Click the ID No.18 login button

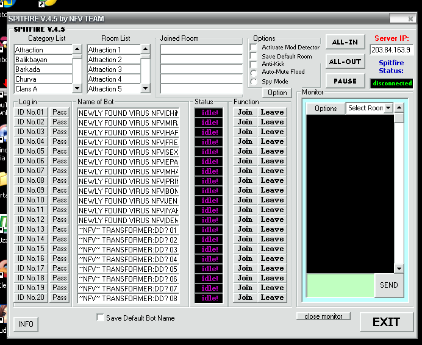(x=30, y=278)
